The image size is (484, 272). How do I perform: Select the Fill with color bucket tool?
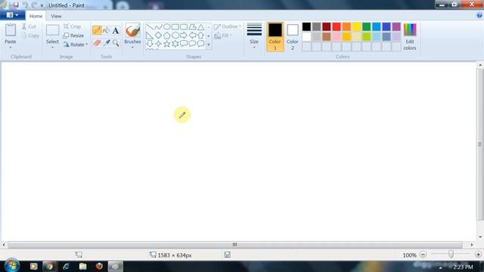106,30
